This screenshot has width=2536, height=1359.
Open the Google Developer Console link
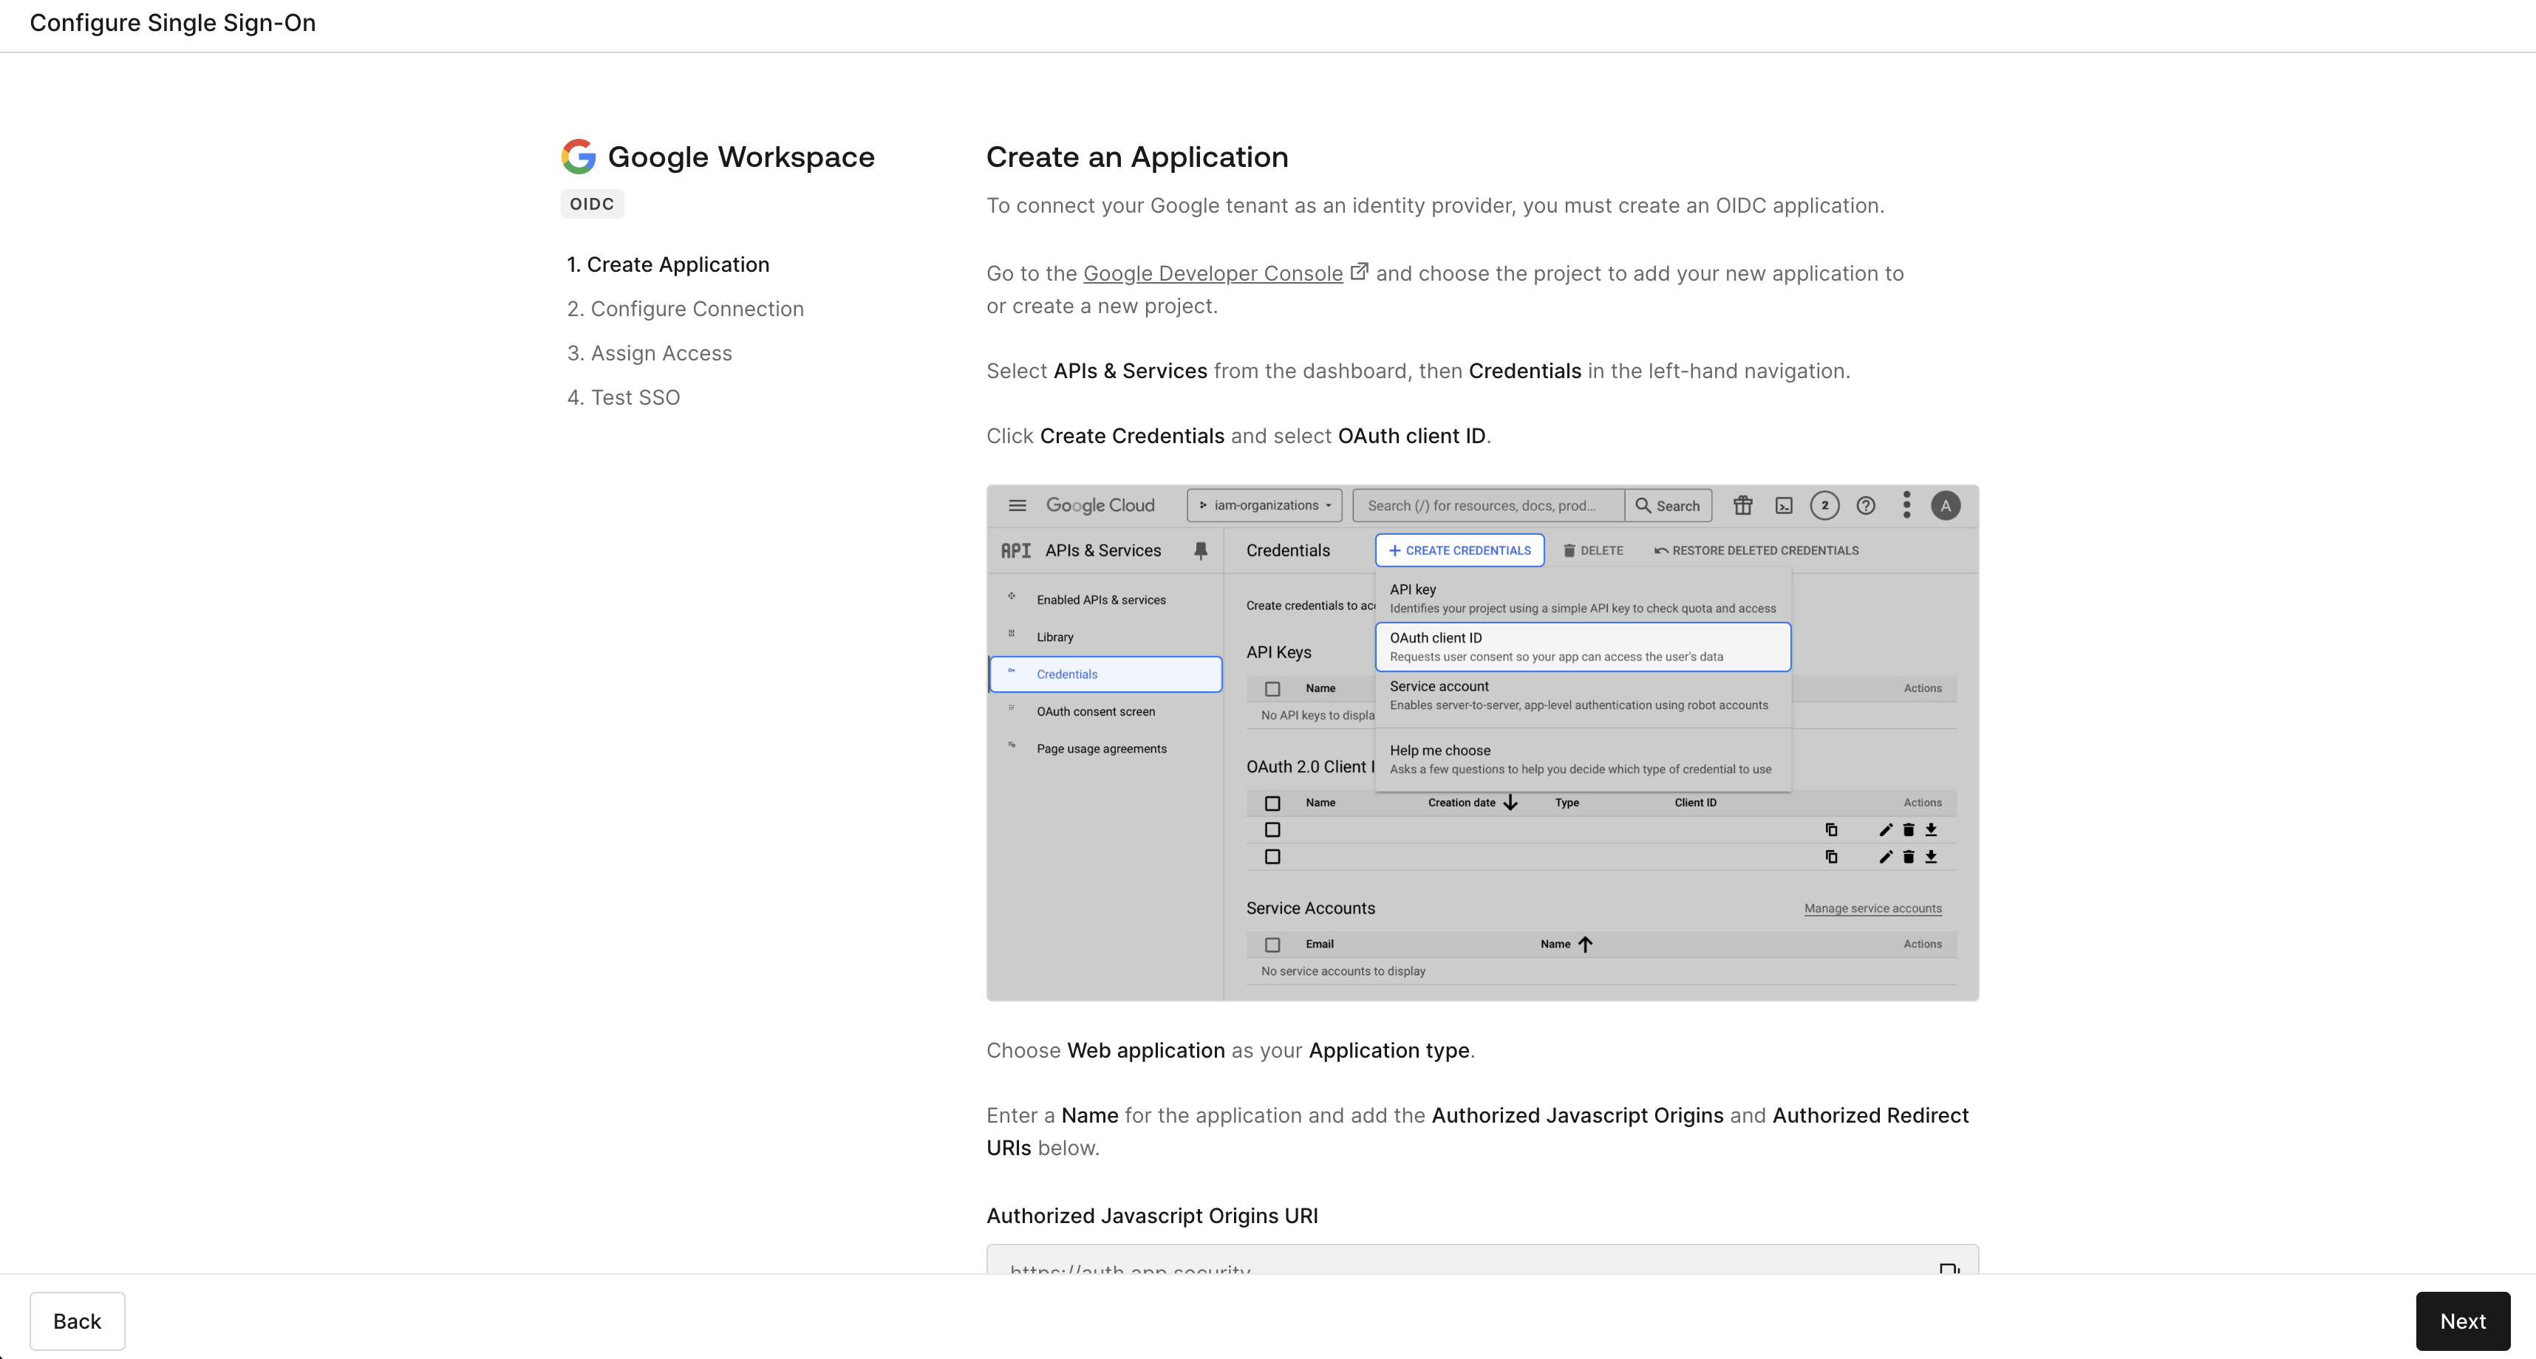[1213, 273]
